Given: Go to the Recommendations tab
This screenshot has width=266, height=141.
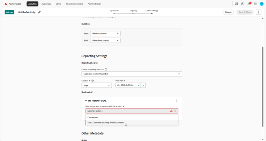Looking at the screenshot, I should tap(74, 4).
